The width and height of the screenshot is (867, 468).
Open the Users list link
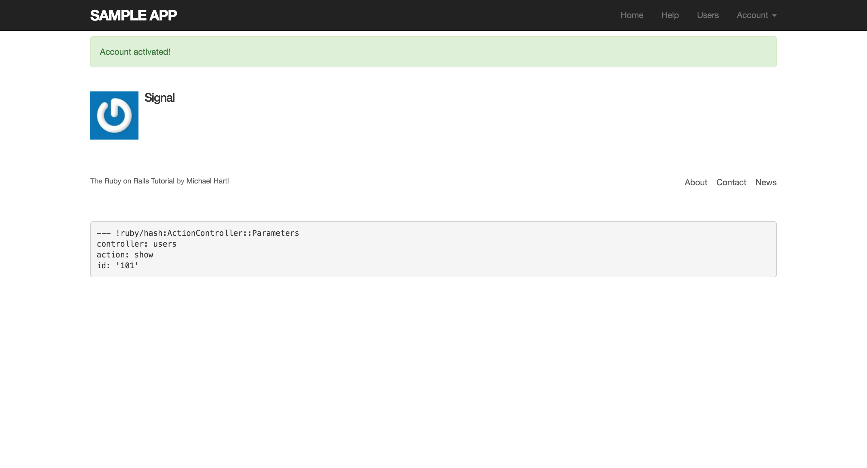coord(707,15)
